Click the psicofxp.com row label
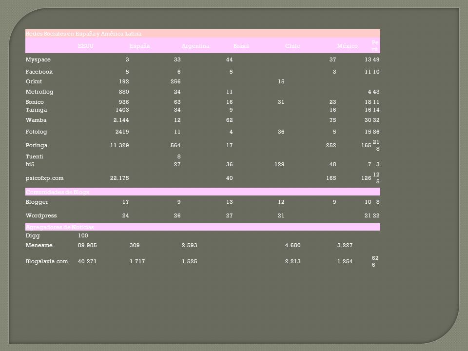The width and height of the screenshot is (468, 351). coord(44,178)
